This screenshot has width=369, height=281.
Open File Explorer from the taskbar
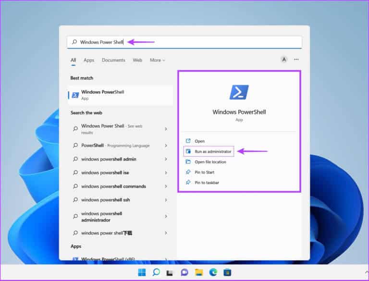coord(199,272)
